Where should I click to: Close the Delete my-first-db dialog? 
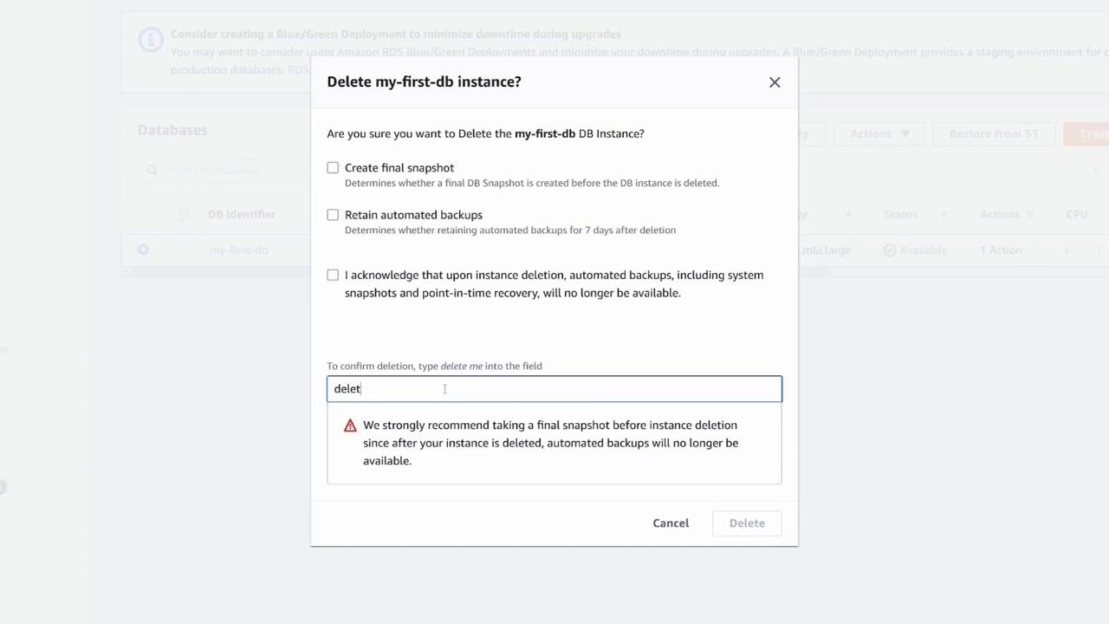775,82
